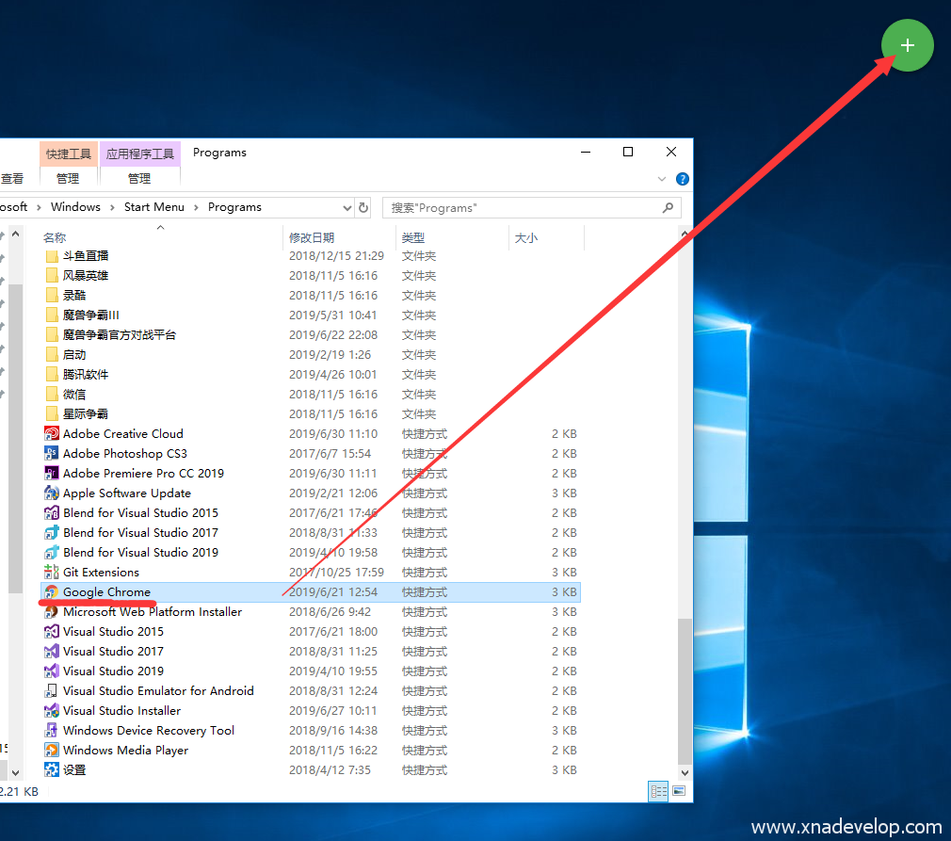
Task: Expand the ribbon using the chevron
Action: pos(662,179)
